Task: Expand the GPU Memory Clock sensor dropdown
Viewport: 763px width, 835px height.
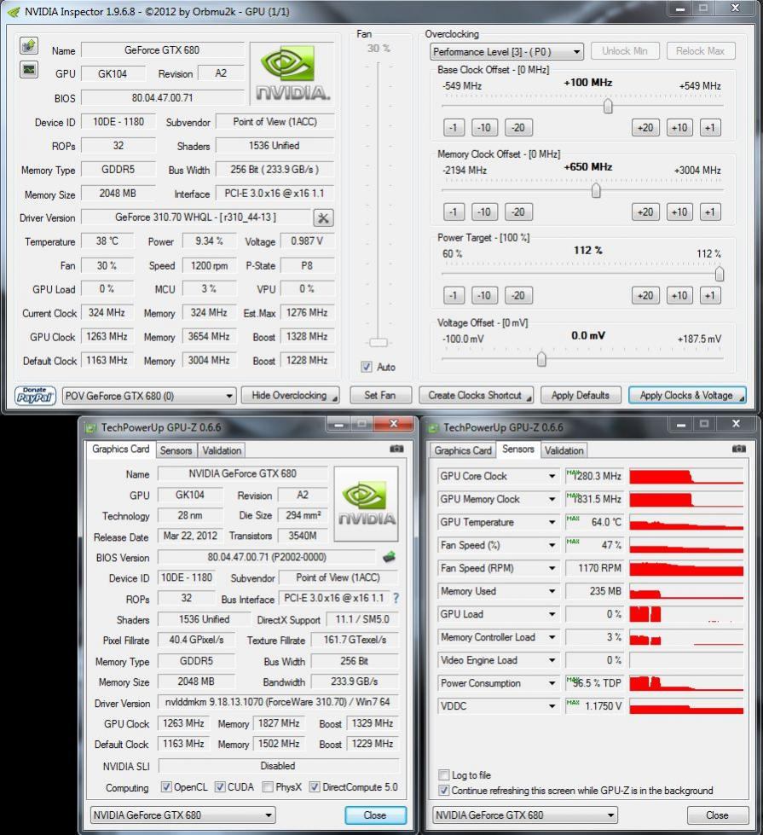Action: 552,500
